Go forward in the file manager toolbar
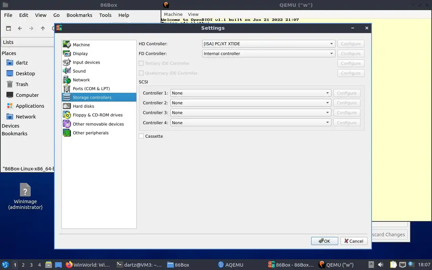The width and height of the screenshot is (432, 270). 31,28
